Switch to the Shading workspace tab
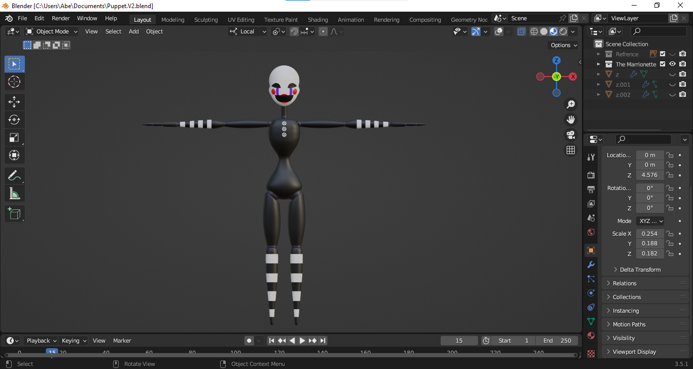This screenshot has height=369, width=693. (318, 20)
